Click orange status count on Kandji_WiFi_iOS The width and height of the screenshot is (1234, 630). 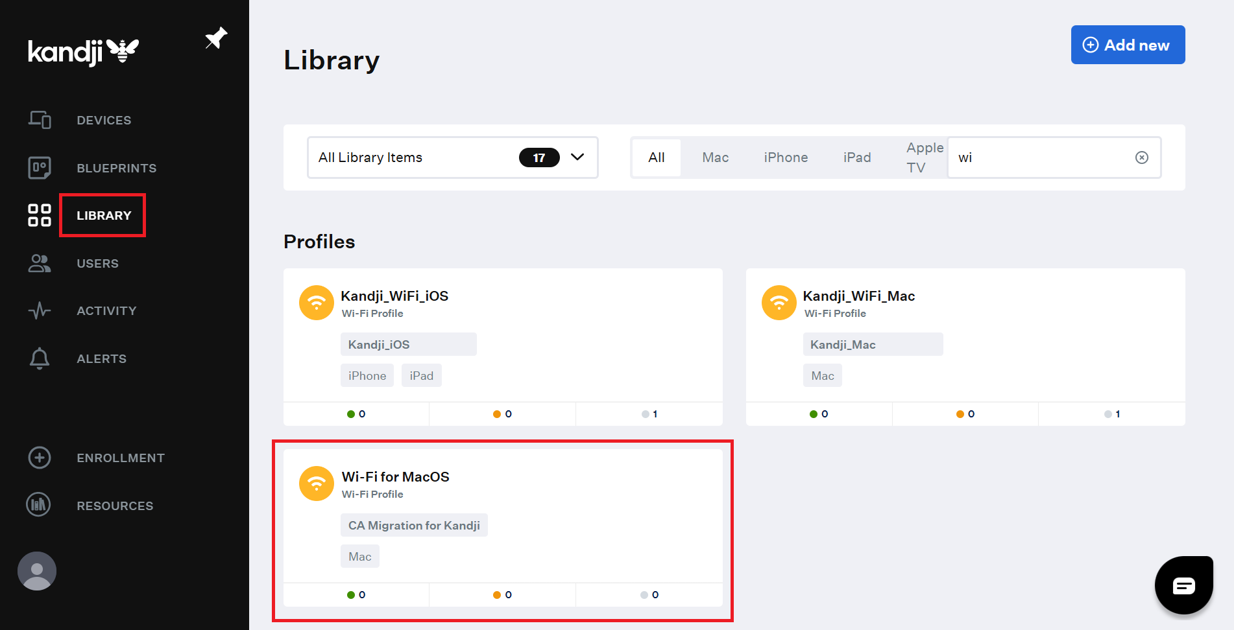(x=503, y=414)
